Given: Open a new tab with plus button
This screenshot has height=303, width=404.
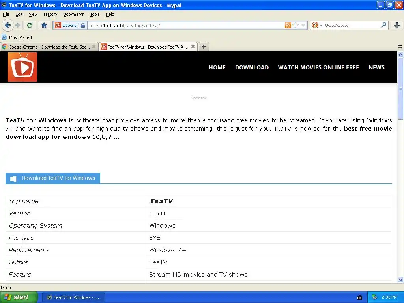Looking at the screenshot, I should [x=203, y=47].
